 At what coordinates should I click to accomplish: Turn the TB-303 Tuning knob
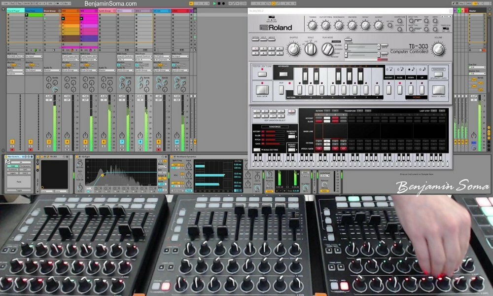(x=313, y=26)
